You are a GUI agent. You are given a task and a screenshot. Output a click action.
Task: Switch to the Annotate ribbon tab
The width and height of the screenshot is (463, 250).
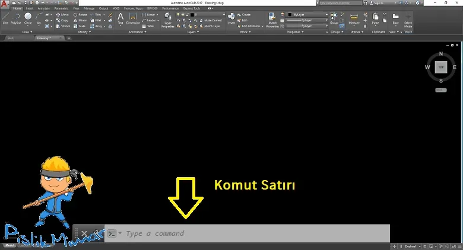tap(44, 8)
